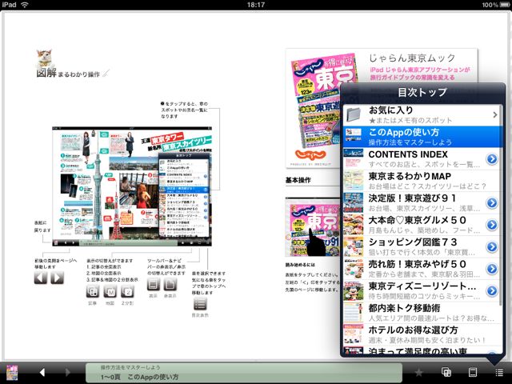The height and width of the screenshot is (384, 512).
Task: Tap the 東京ディズニーリゾート row thumbnail
Action: pyautogui.click(x=354, y=290)
